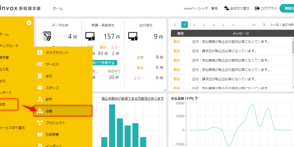The height and width of the screenshot is (147, 294).
Task: Click the 4 件 data processing count
Action: tap(73, 37)
